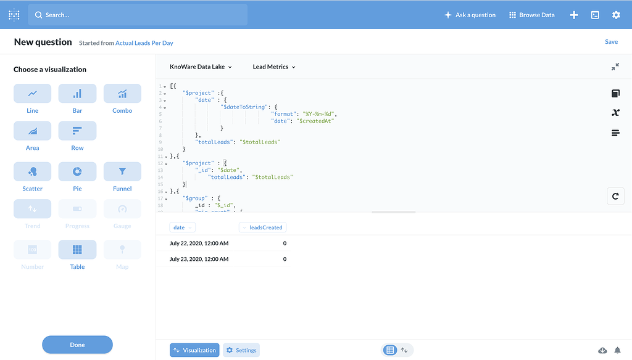Fold code at line 17

(x=166, y=198)
